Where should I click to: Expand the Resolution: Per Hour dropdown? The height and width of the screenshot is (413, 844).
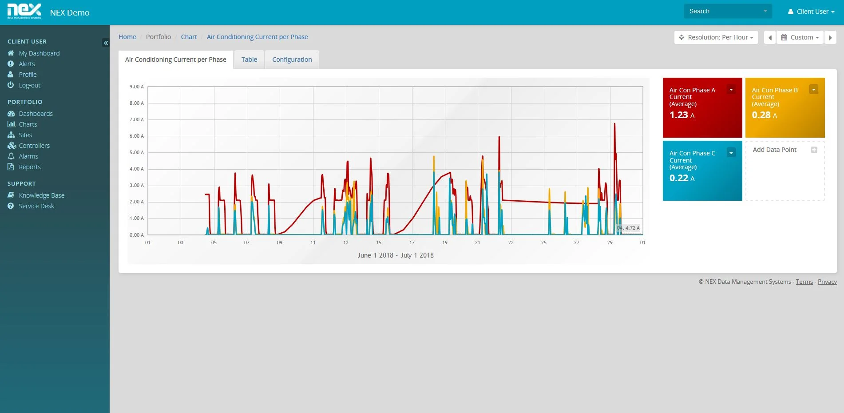[x=716, y=37]
